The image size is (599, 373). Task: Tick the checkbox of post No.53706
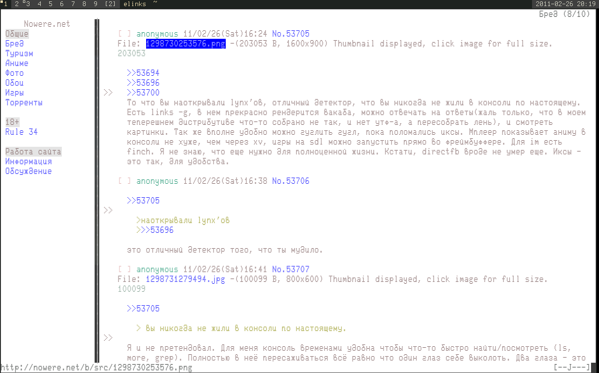[x=125, y=181]
